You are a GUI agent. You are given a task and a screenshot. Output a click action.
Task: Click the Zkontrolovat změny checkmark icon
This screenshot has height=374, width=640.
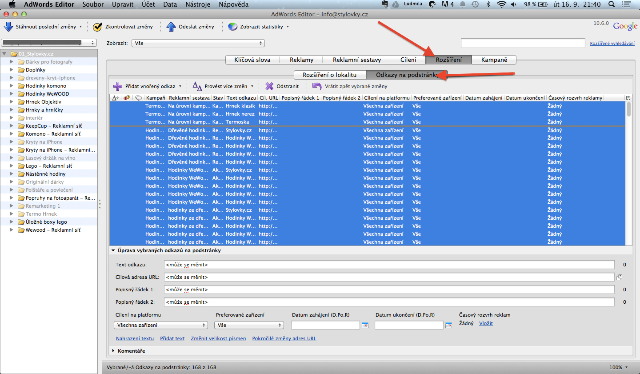97,27
